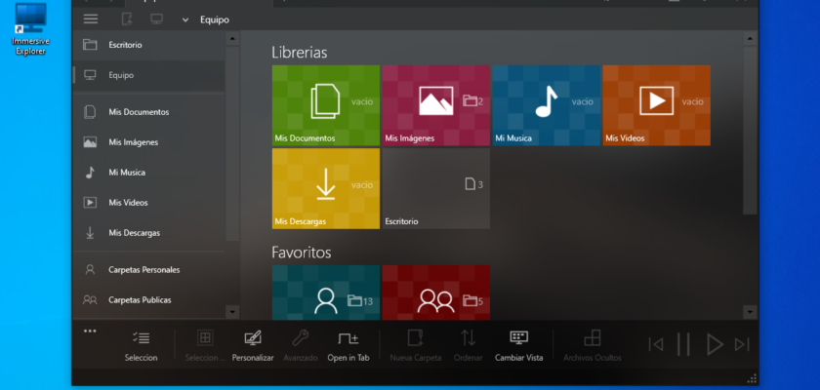Viewport: 820px width, 390px height.
Task: Click the sidebar scroll down arrow
Action: pos(232,311)
